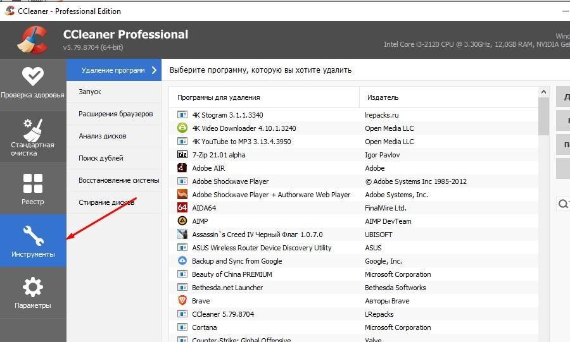Open the Health Check (Проверка здоровья) heart icon

coord(32,76)
